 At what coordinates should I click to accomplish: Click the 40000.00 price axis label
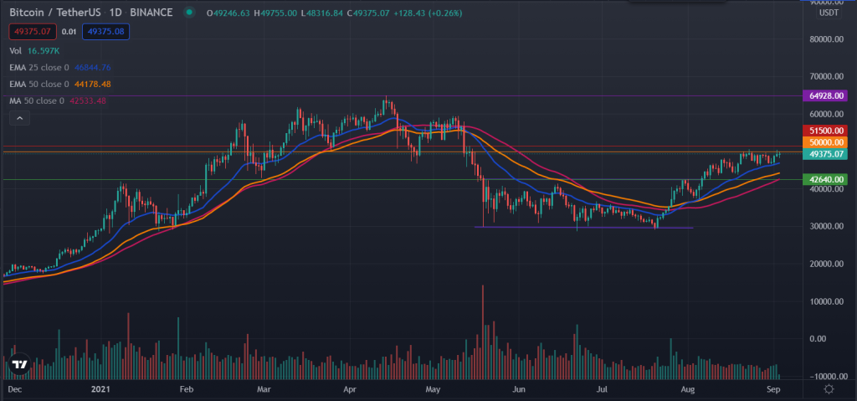826,189
